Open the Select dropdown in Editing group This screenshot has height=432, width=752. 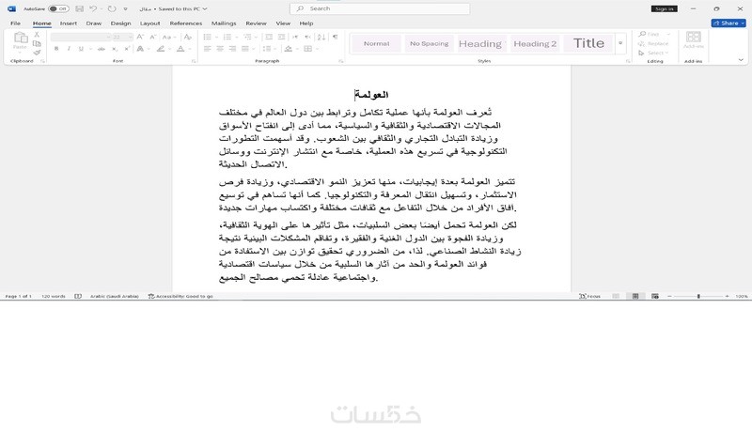[654, 53]
